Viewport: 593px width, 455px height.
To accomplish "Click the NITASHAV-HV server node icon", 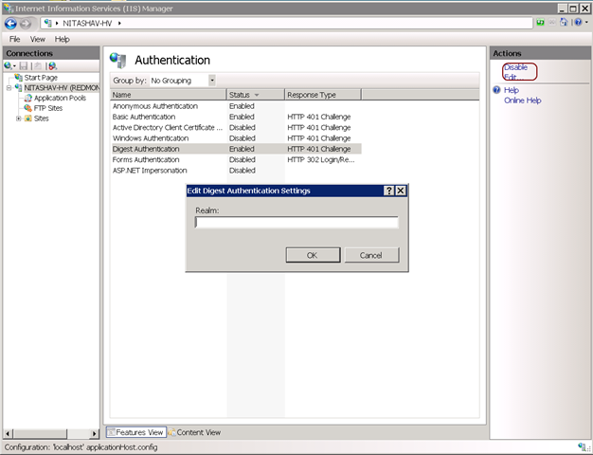I will tap(19, 88).
